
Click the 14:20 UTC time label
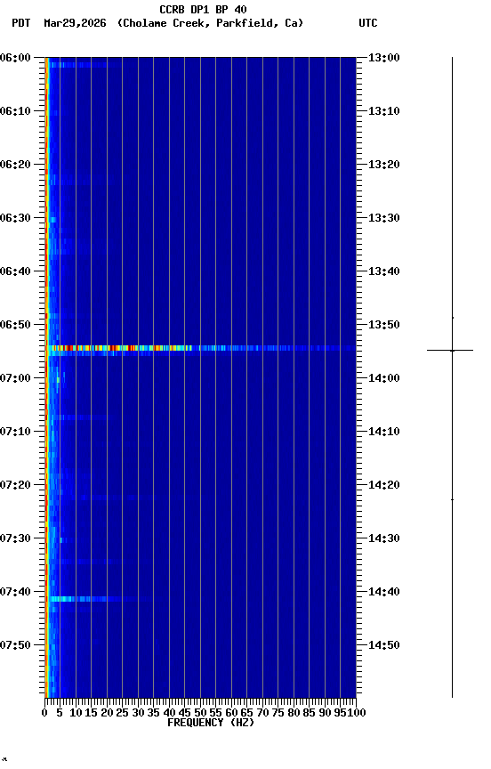coord(384,486)
